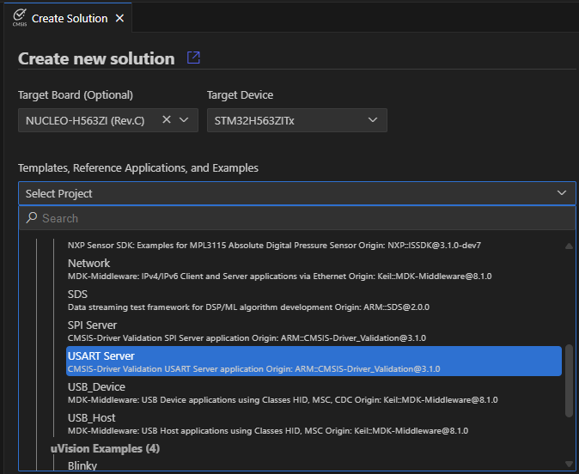The image size is (579, 474).
Task: Select the SDS data streaming project
Action: [78, 295]
